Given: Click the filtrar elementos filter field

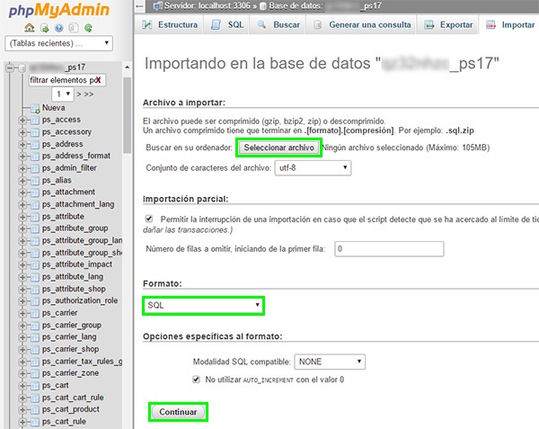Looking at the screenshot, I should (67, 80).
